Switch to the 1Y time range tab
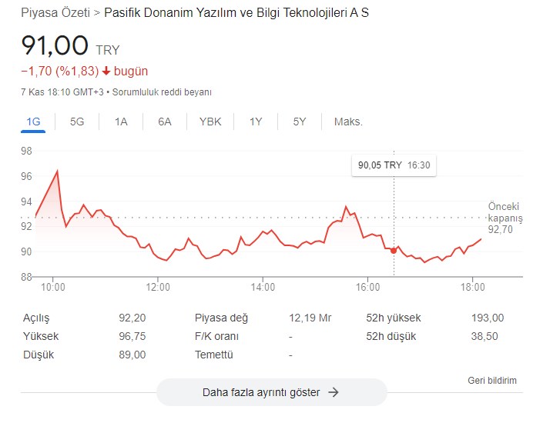Screen dimensions: 560x423 pos(256,122)
